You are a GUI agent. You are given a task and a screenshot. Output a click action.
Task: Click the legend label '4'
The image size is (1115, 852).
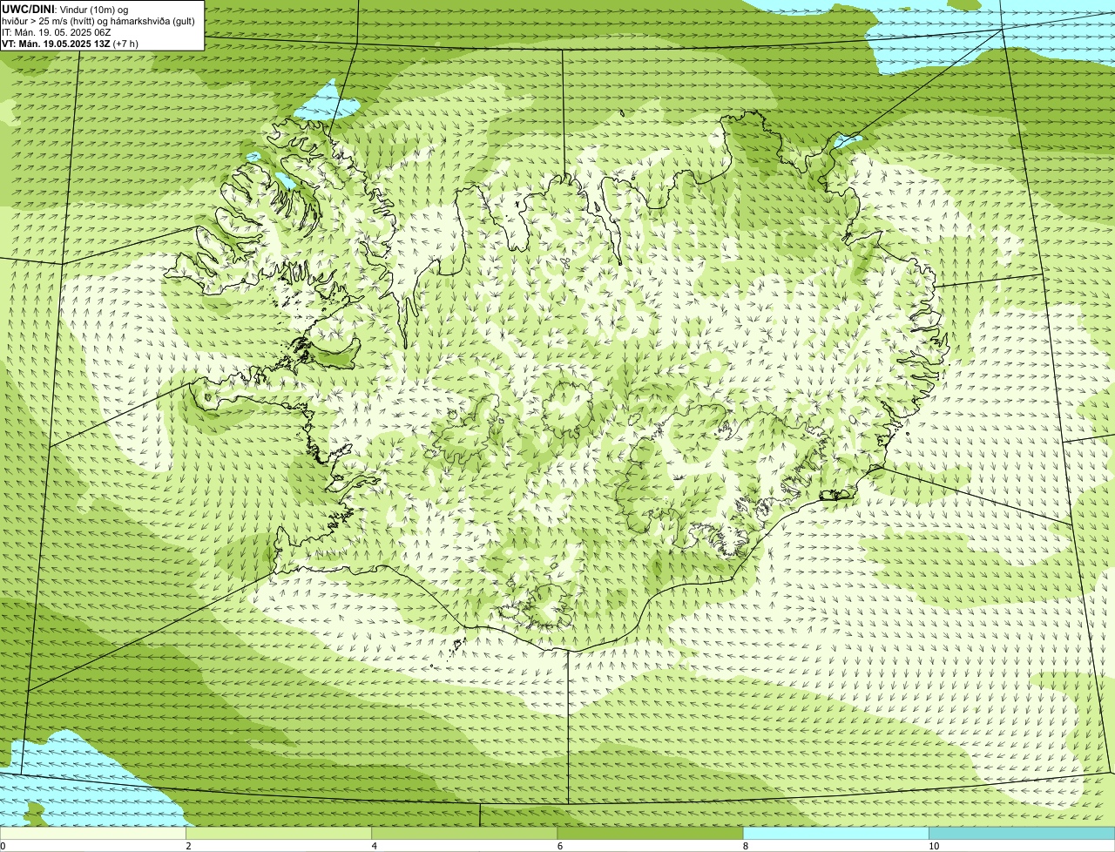point(375,846)
